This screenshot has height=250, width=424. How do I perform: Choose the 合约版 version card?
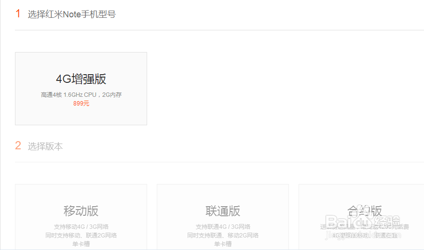[361, 217]
